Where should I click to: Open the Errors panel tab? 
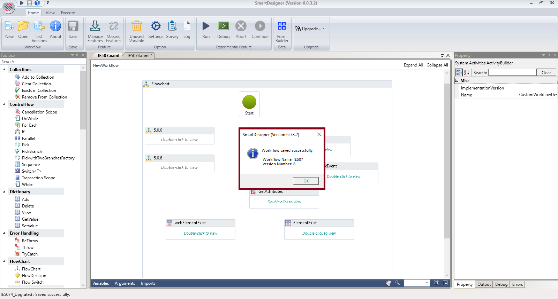[518, 284]
